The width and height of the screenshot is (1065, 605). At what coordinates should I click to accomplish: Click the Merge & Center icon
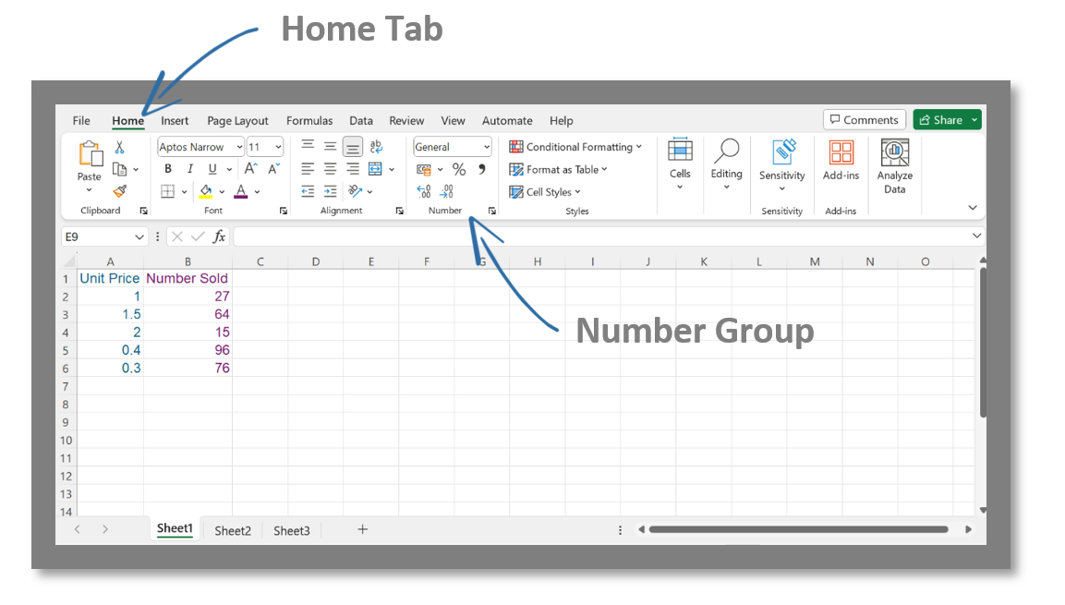click(375, 169)
